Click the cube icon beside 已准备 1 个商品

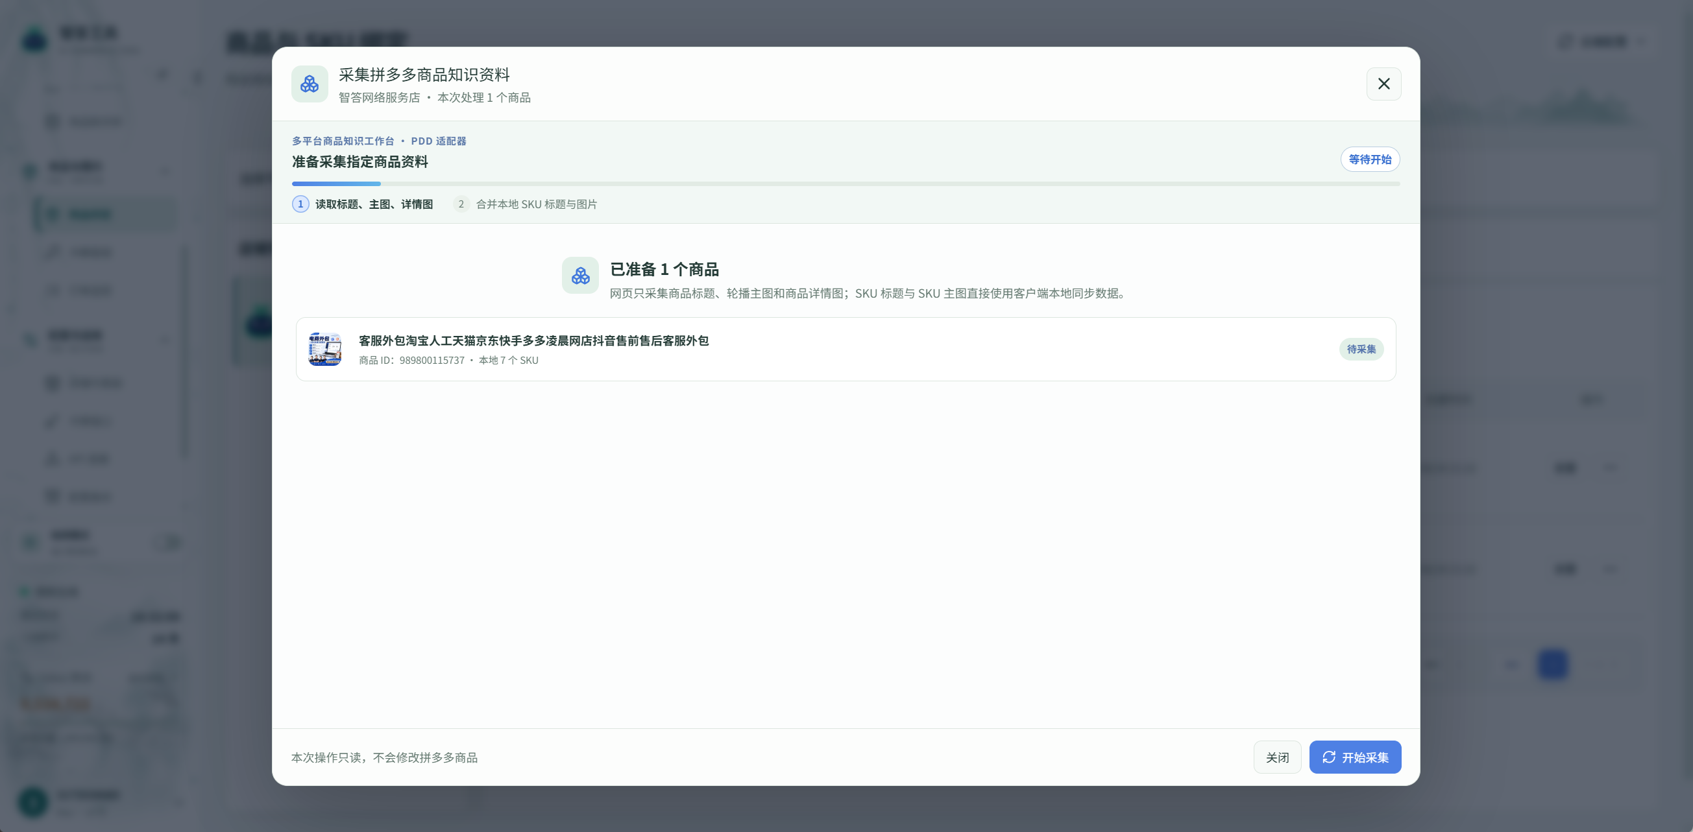point(580,275)
